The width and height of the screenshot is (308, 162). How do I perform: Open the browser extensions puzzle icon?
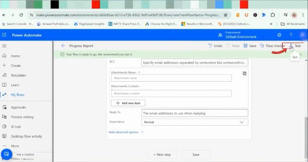[273, 15]
